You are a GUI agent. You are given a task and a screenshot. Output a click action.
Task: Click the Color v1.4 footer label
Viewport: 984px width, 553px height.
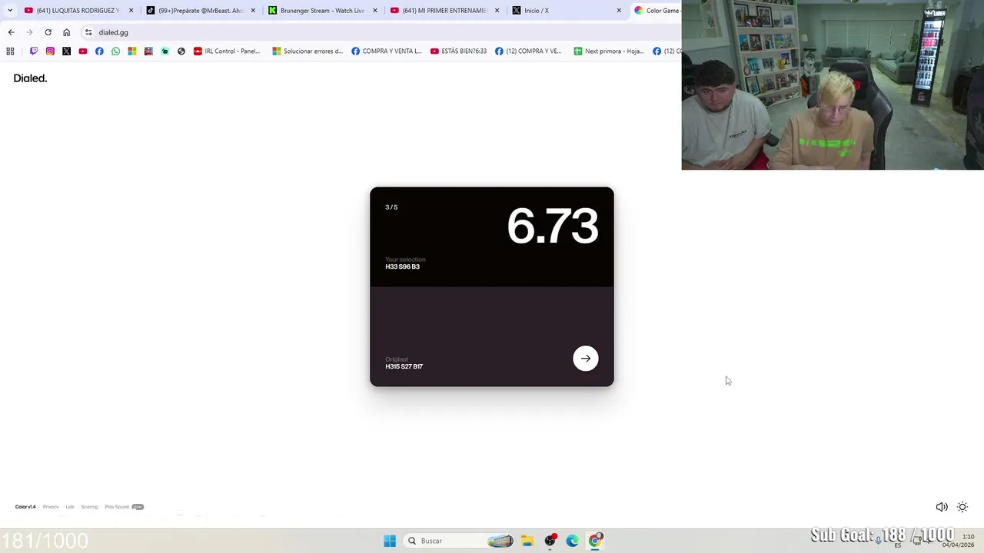[25, 507]
